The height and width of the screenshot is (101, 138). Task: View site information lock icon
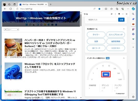17,9
